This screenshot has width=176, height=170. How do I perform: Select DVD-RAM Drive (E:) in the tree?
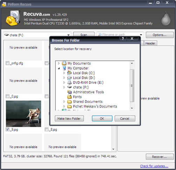pyautogui.click(x=88, y=83)
